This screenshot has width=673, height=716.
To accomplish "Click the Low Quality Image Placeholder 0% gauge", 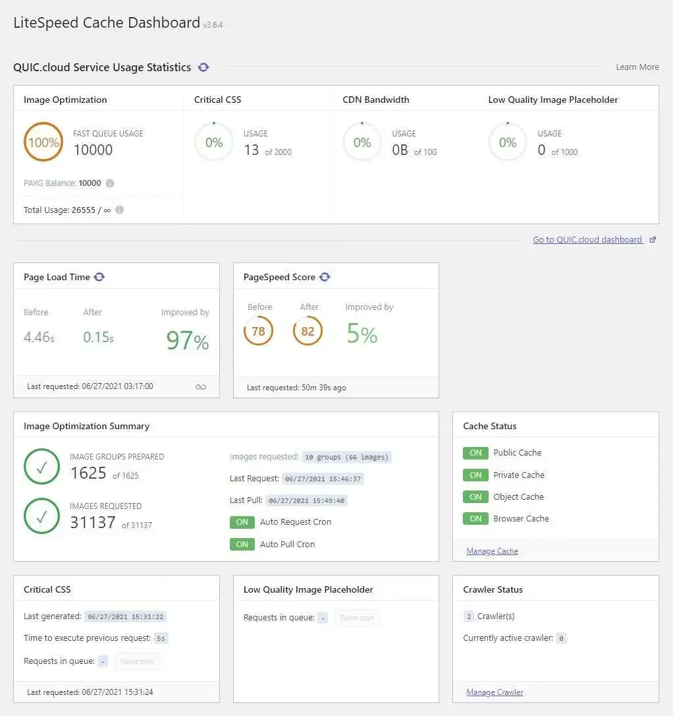I will click(x=508, y=142).
